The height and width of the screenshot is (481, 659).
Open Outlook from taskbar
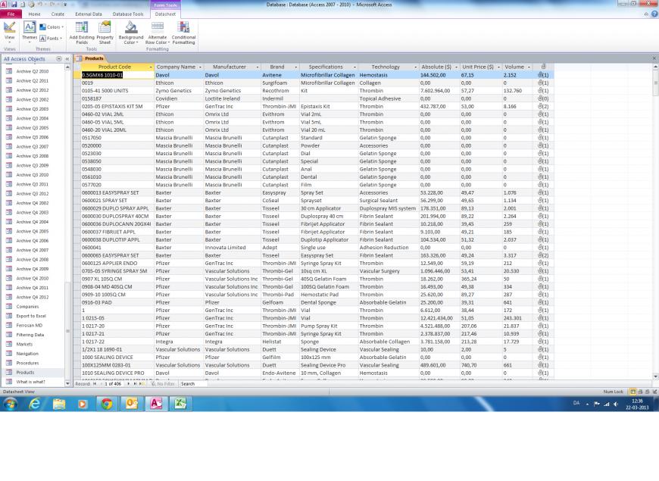tap(132, 404)
